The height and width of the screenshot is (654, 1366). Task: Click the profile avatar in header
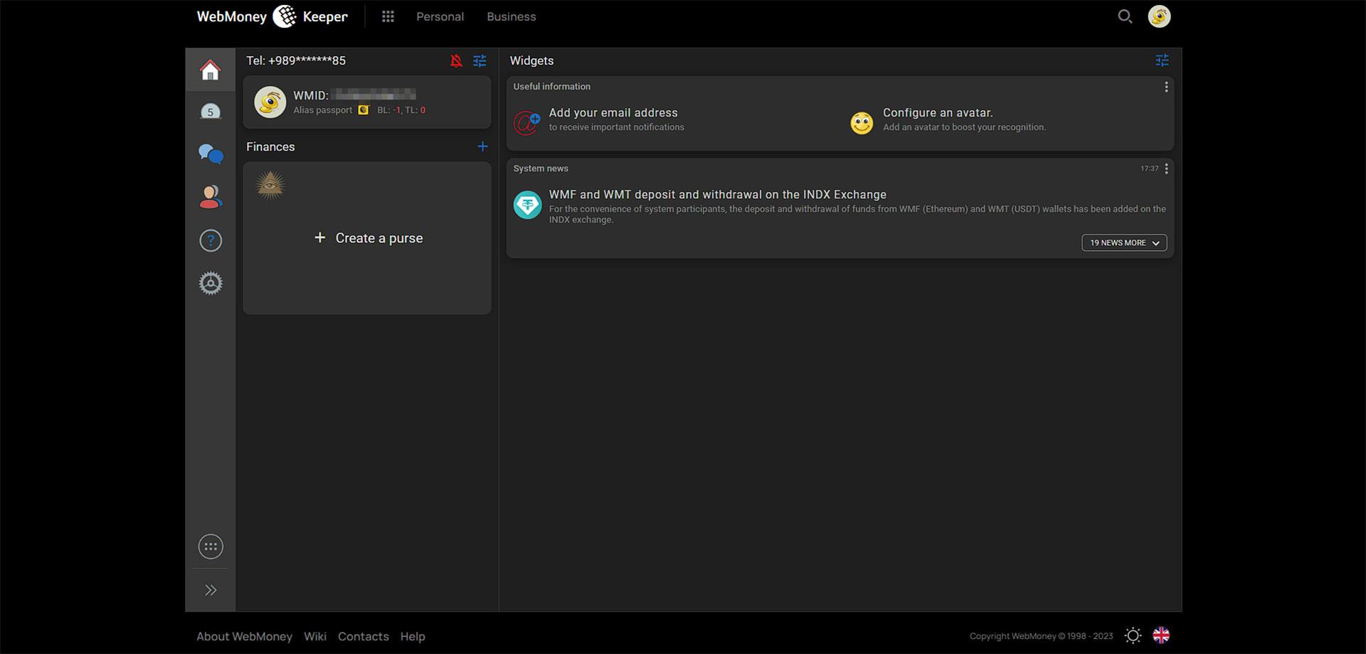(x=1159, y=16)
